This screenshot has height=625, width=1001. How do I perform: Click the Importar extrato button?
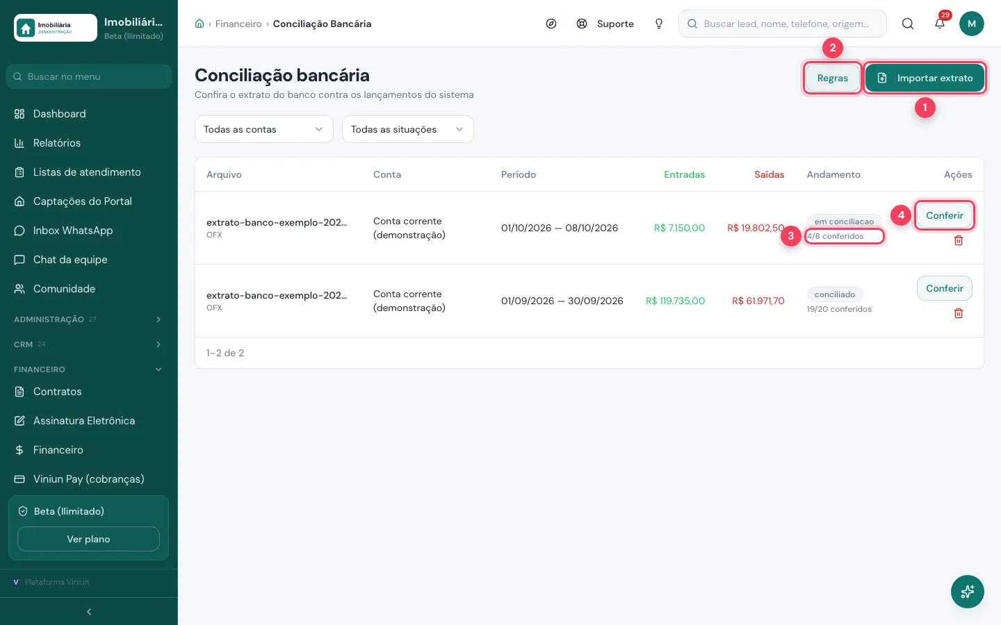[925, 78]
